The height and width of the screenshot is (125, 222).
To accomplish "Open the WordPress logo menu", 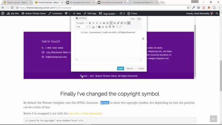I will (x=3, y=14).
